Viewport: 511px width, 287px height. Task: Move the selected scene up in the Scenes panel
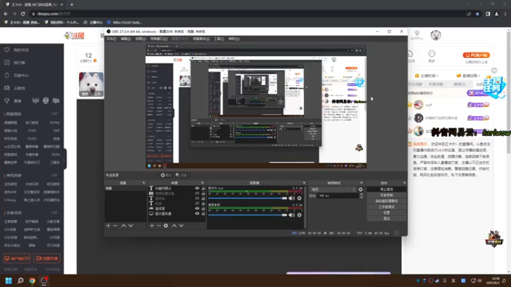point(123,226)
